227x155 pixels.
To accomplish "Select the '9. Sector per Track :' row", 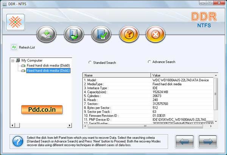I will (148, 112).
